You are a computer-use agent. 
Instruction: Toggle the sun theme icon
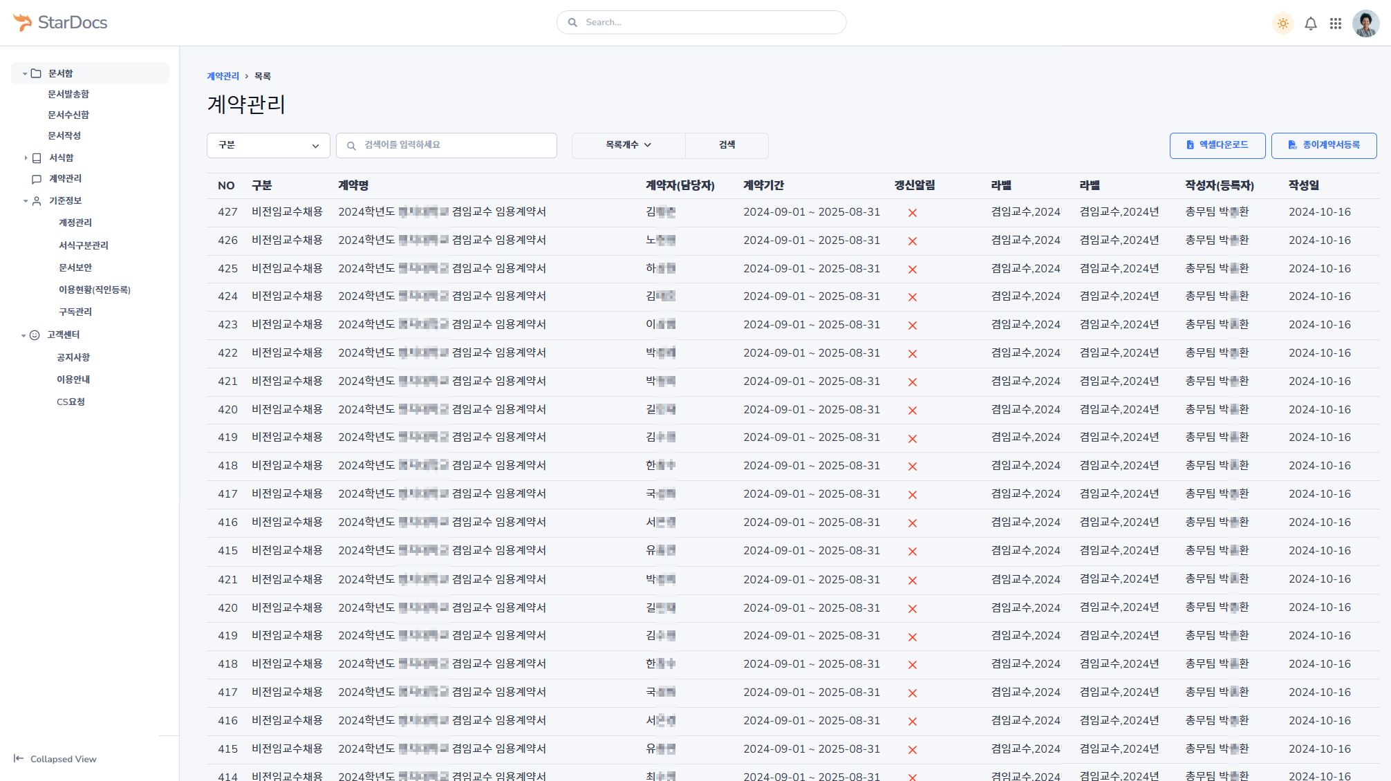point(1283,23)
